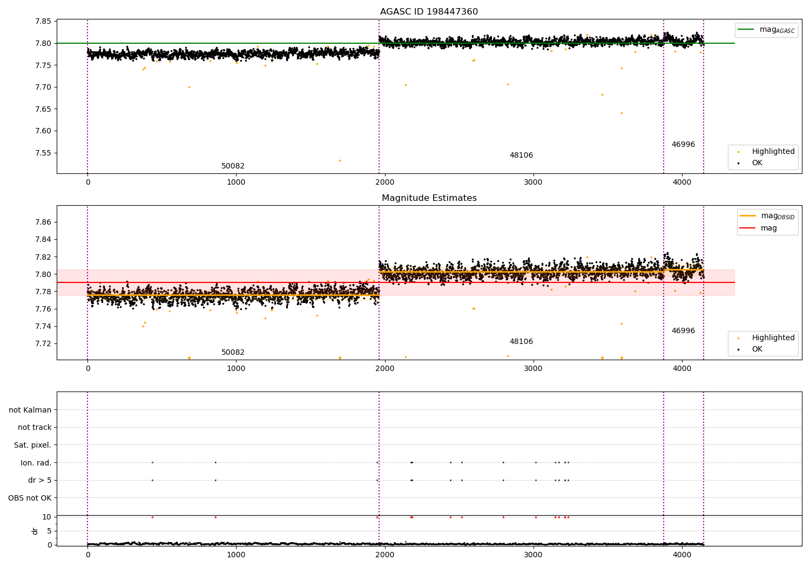This screenshot has height=567, width=810.
Task: Click the "Magnitude Estimates" plot title
Action: pos(429,198)
